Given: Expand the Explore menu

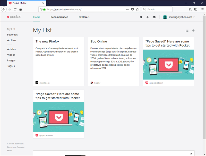Looking at the screenshot, I should pyautogui.click(x=84, y=17).
